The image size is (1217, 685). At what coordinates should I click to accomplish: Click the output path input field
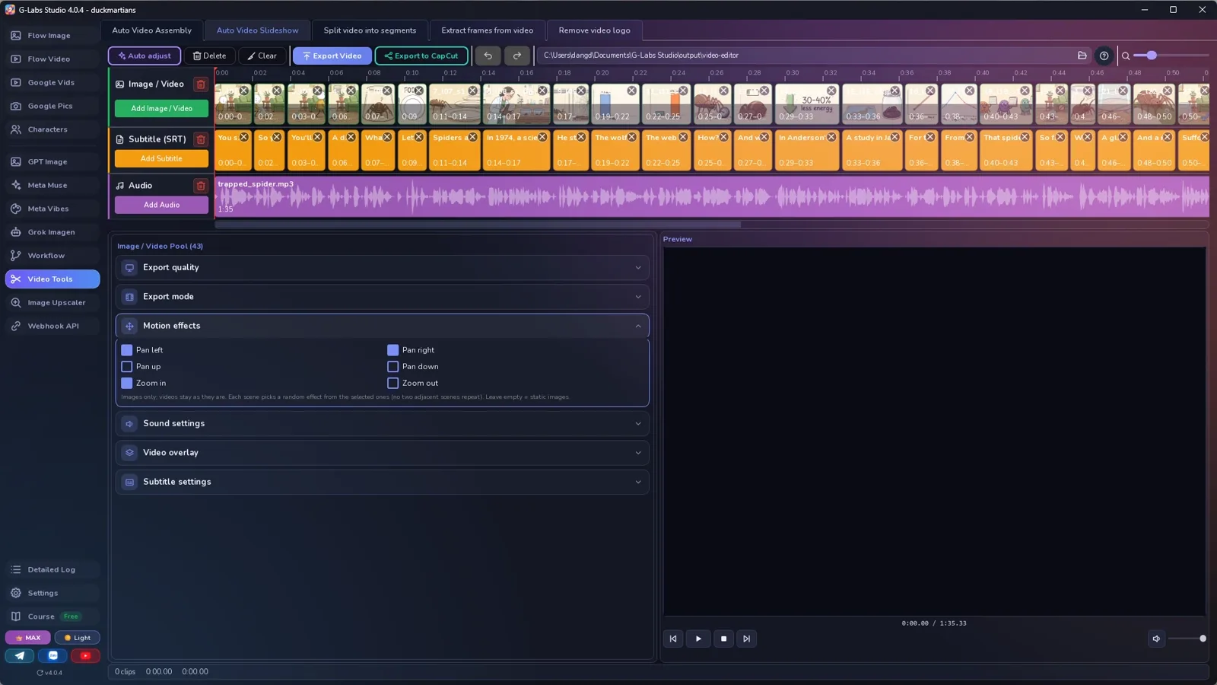tap(805, 56)
